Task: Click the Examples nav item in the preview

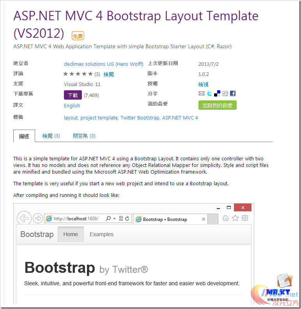Action: (x=101, y=234)
